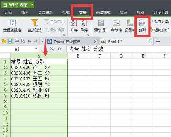Click the undo arrow icon
Viewport: 171px width, 137px height.
(29, 41)
